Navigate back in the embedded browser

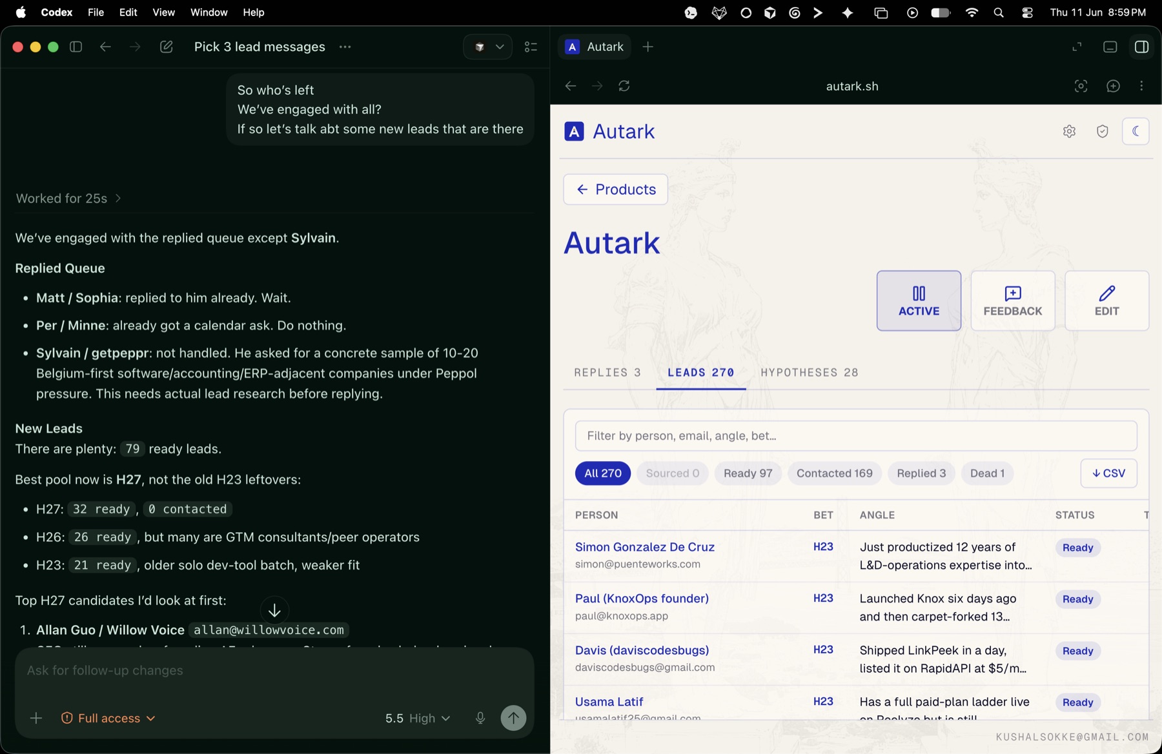click(x=571, y=86)
